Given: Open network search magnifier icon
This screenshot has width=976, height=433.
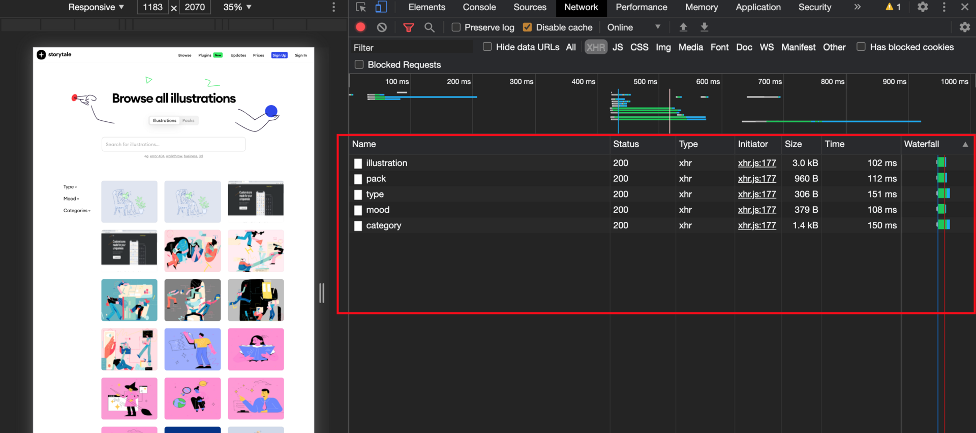Looking at the screenshot, I should coord(430,27).
